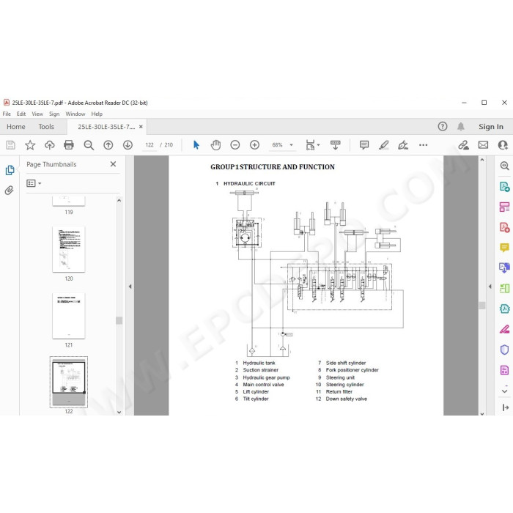The width and height of the screenshot is (513, 513).
Task: Zoom in with plus icon
Action: [x=254, y=145]
